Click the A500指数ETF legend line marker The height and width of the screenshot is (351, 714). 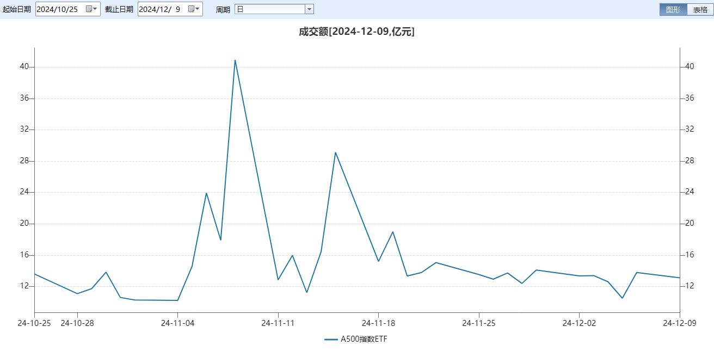pyautogui.click(x=332, y=338)
